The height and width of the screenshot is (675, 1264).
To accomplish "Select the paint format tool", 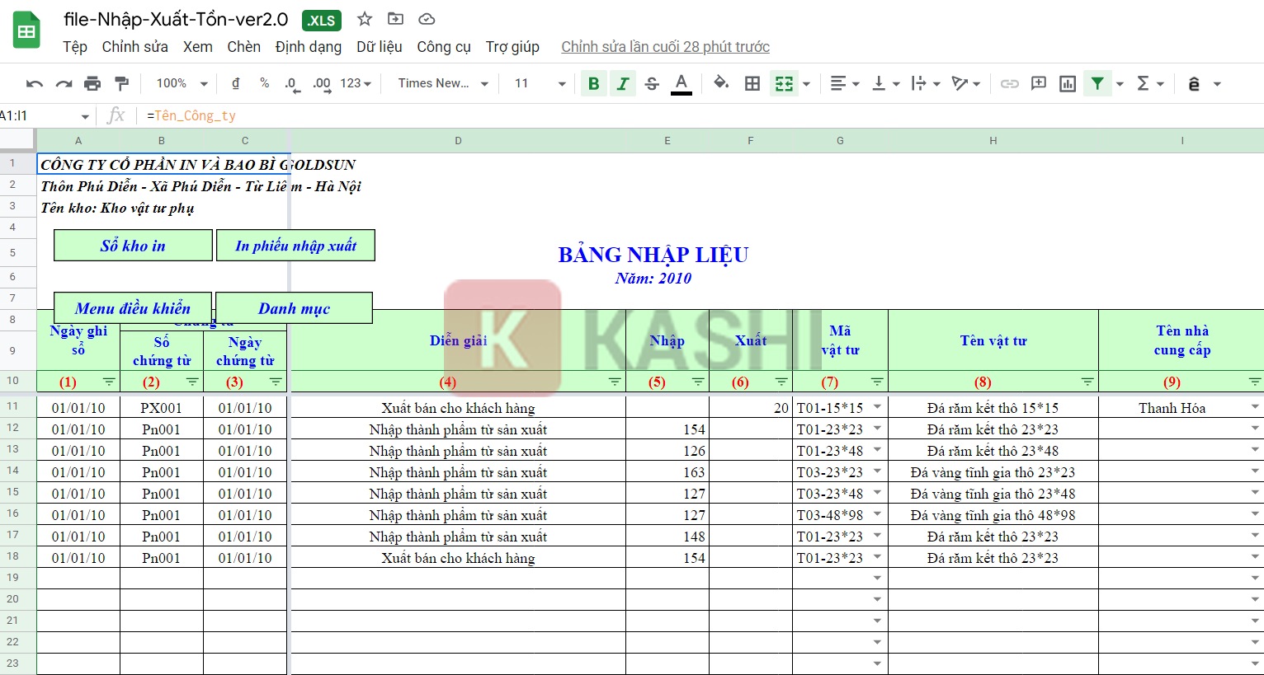I will click(x=120, y=83).
